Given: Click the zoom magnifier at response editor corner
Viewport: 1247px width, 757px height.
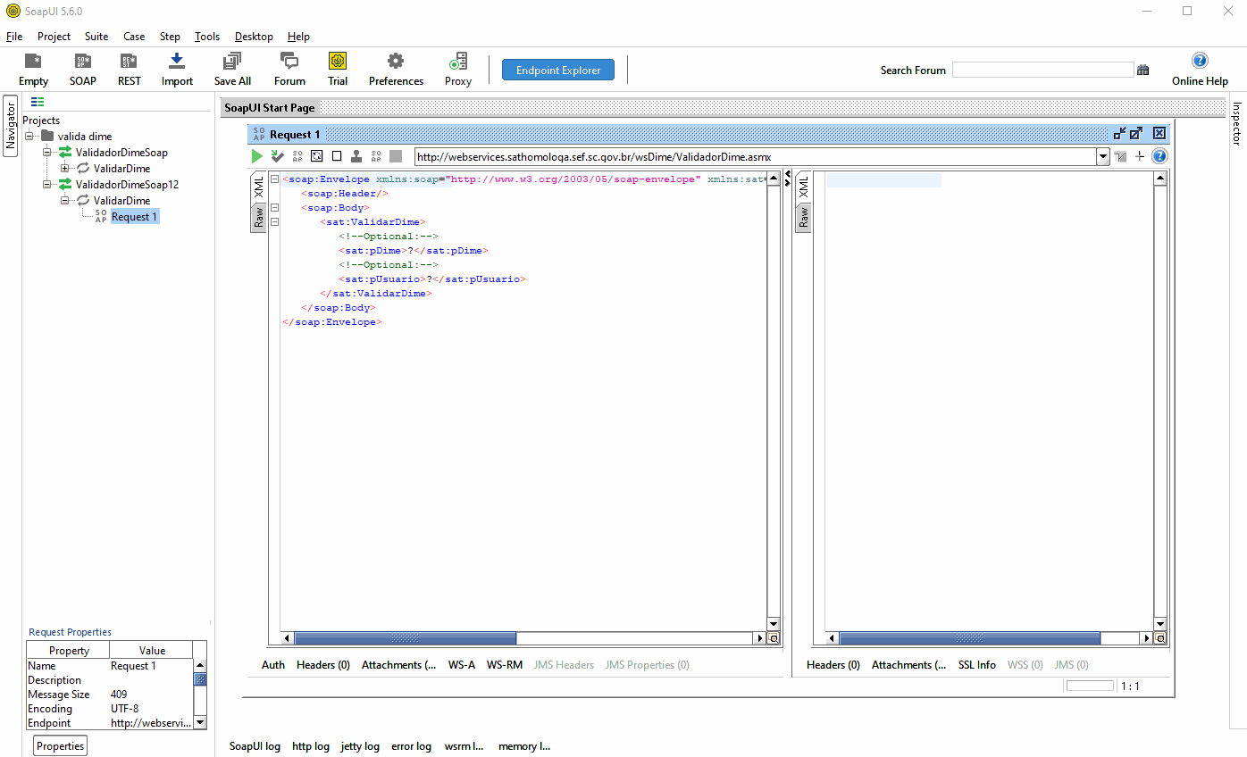Looking at the screenshot, I should click(1160, 638).
